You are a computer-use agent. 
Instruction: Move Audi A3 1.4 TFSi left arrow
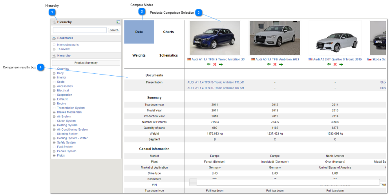pos(268,64)
